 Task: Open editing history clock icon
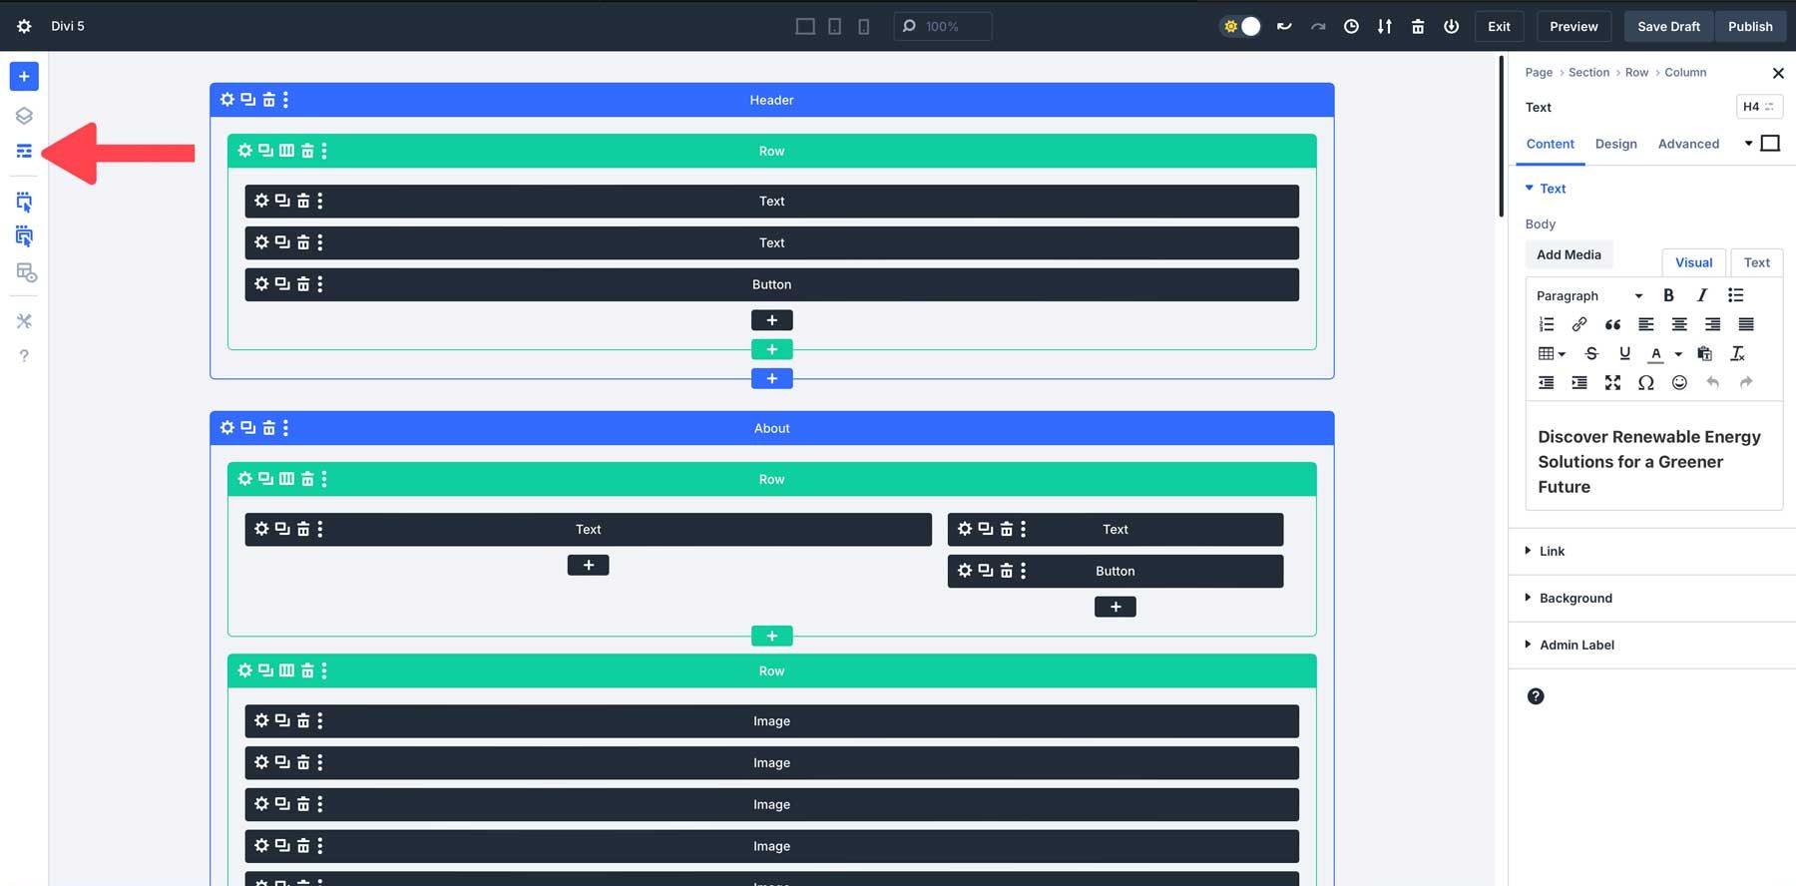pyautogui.click(x=1351, y=26)
